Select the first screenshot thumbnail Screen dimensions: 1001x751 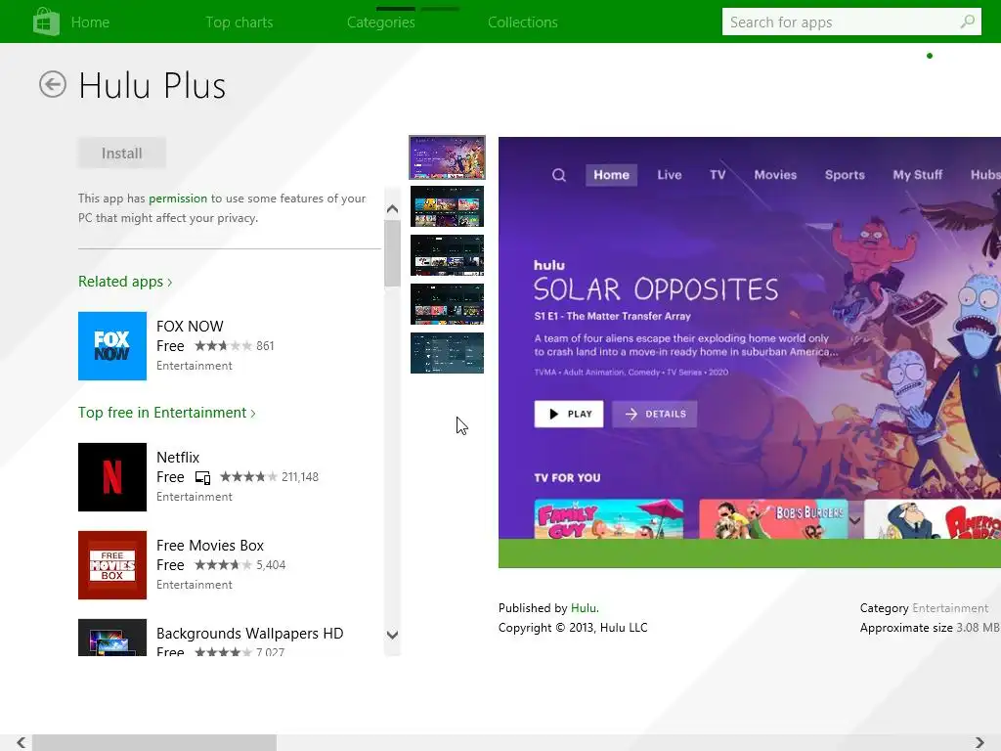pyautogui.click(x=447, y=157)
